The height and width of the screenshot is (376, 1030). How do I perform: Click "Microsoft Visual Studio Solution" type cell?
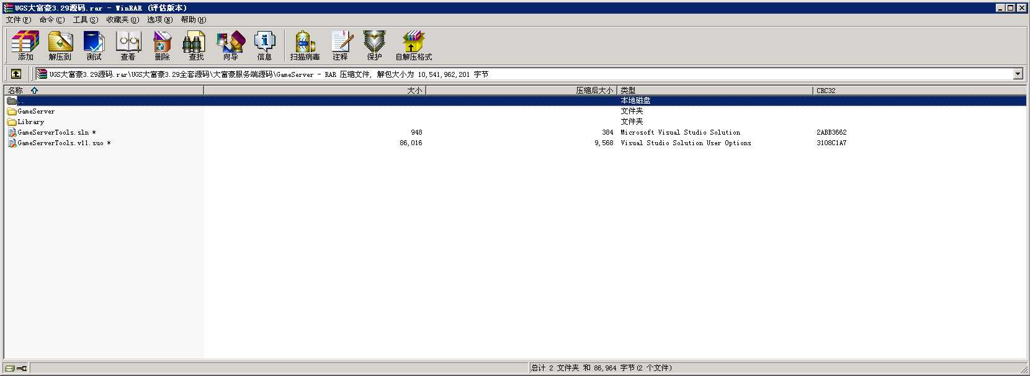click(x=681, y=133)
